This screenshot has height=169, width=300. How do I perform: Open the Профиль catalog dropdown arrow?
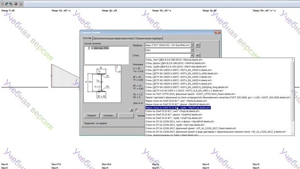[x=192, y=45]
